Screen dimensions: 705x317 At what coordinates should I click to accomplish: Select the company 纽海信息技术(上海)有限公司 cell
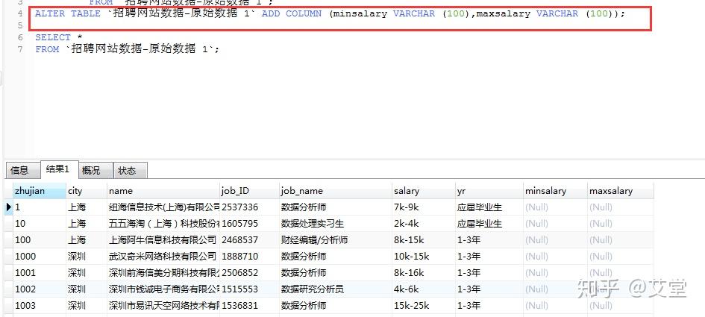coord(163,207)
